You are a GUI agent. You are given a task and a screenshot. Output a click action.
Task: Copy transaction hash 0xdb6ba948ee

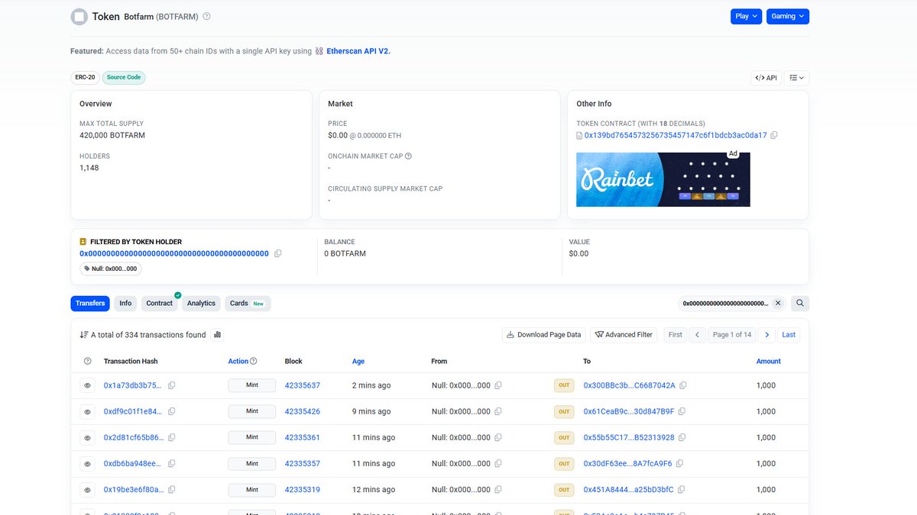[171, 463]
